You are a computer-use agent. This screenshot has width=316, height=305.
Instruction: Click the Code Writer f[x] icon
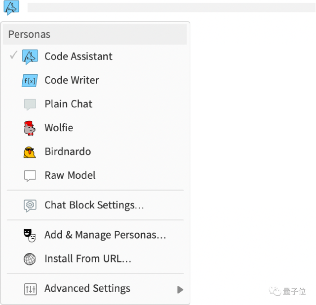[30, 81]
